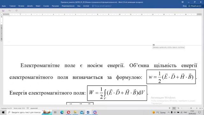Click the tab selector at the ruler corner
204x115 pixels.
(1, 14)
